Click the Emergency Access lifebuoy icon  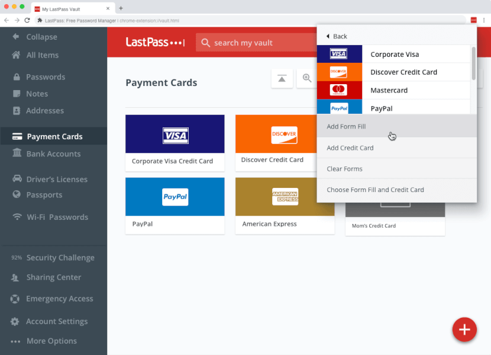(x=15, y=299)
